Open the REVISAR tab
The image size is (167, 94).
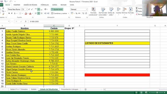pyautogui.click(x=63, y=5)
